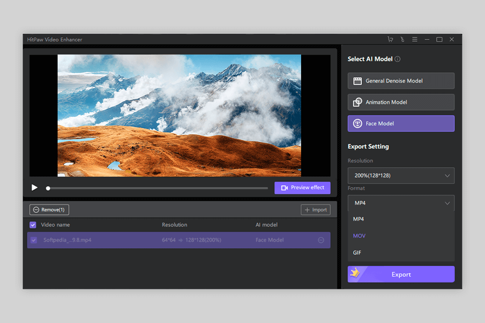Uncheck the Video name header checkbox
Viewport: 485px width, 323px height.
point(33,225)
